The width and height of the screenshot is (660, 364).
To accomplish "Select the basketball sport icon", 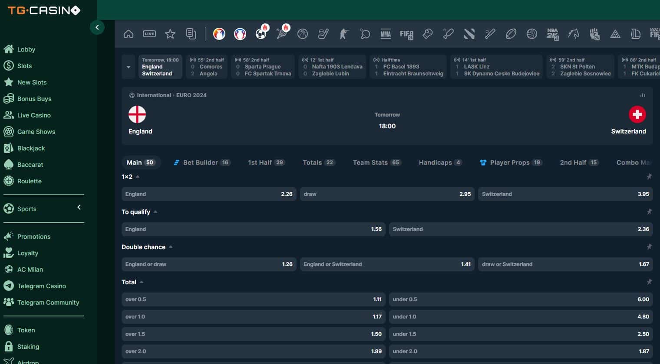I will coord(303,34).
